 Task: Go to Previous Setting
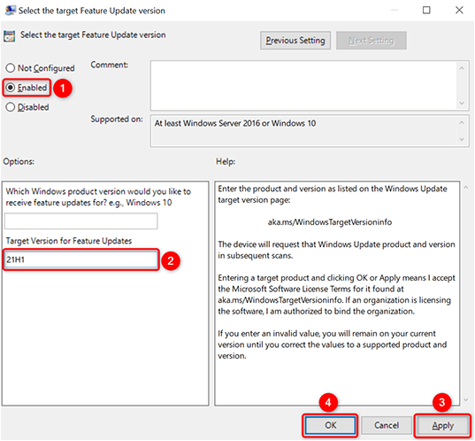[x=295, y=41]
